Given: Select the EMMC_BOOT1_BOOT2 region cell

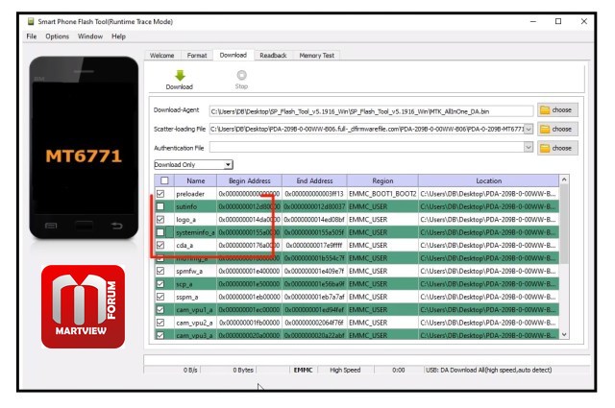Looking at the screenshot, I should coord(382,194).
